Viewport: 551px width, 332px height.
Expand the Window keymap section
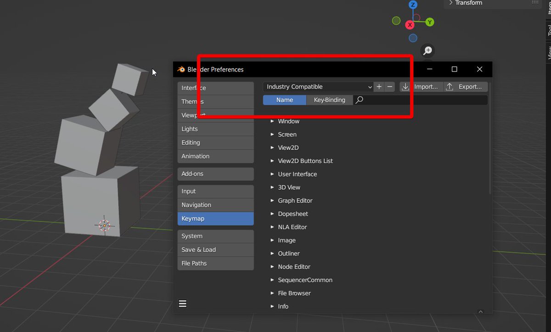pos(272,121)
